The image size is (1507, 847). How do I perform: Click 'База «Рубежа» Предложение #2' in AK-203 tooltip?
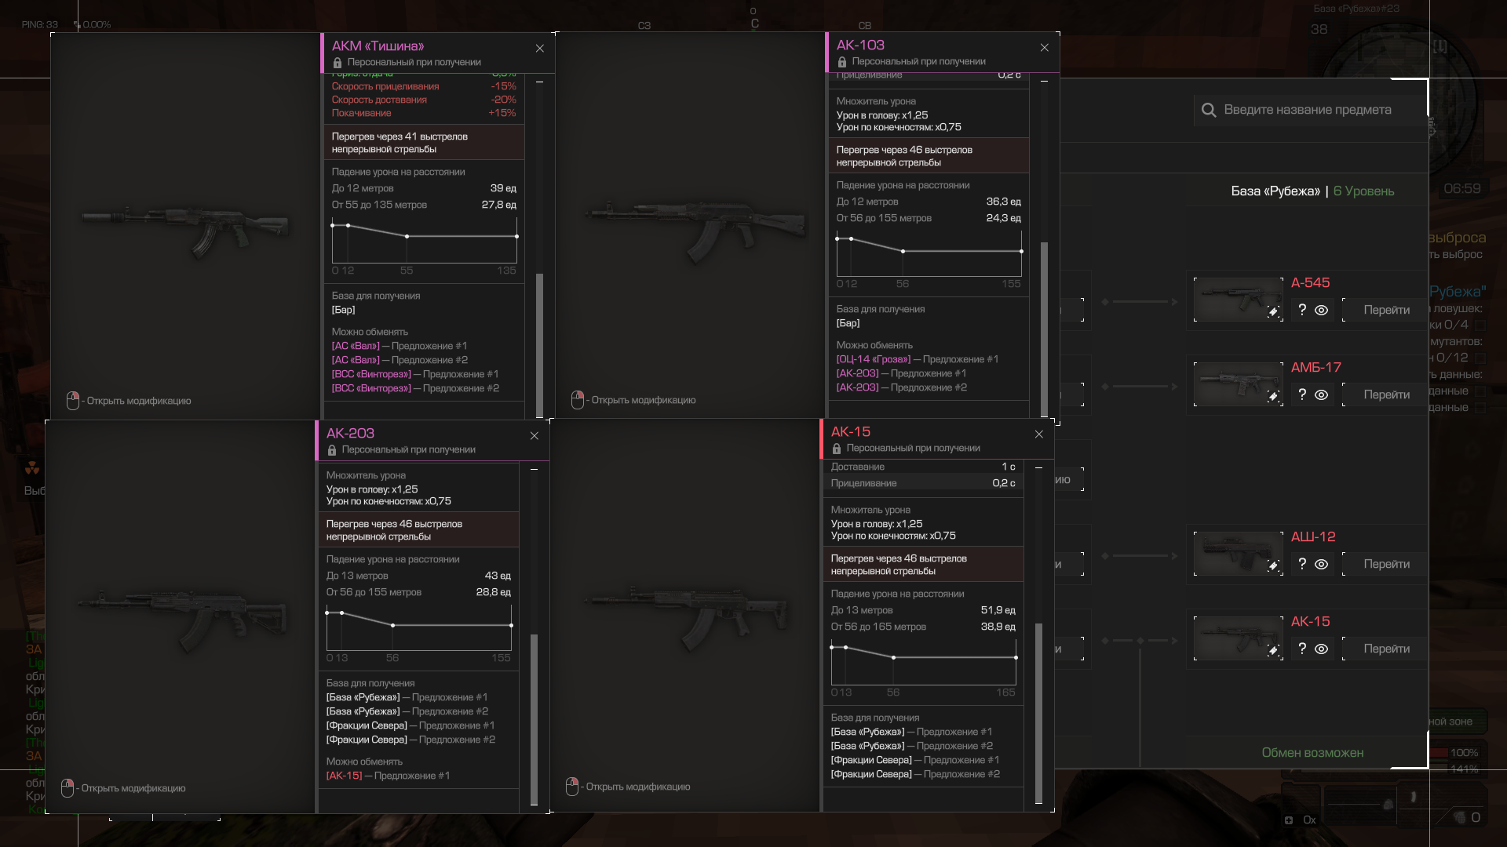tap(407, 711)
